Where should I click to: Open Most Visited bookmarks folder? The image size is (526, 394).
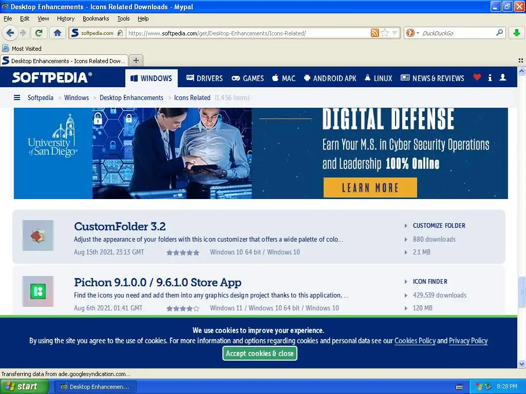click(x=22, y=49)
